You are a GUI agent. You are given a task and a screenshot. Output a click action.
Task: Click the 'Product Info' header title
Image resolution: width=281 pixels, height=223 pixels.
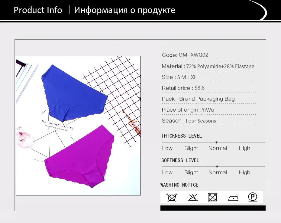(x=38, y=10)
